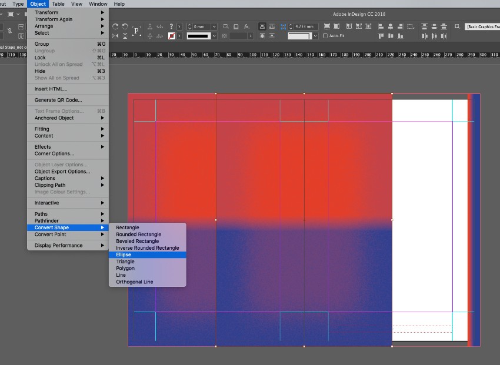Open the fx effects icon
Viewport: 500px width, 365px height.
tap(246, 26)
